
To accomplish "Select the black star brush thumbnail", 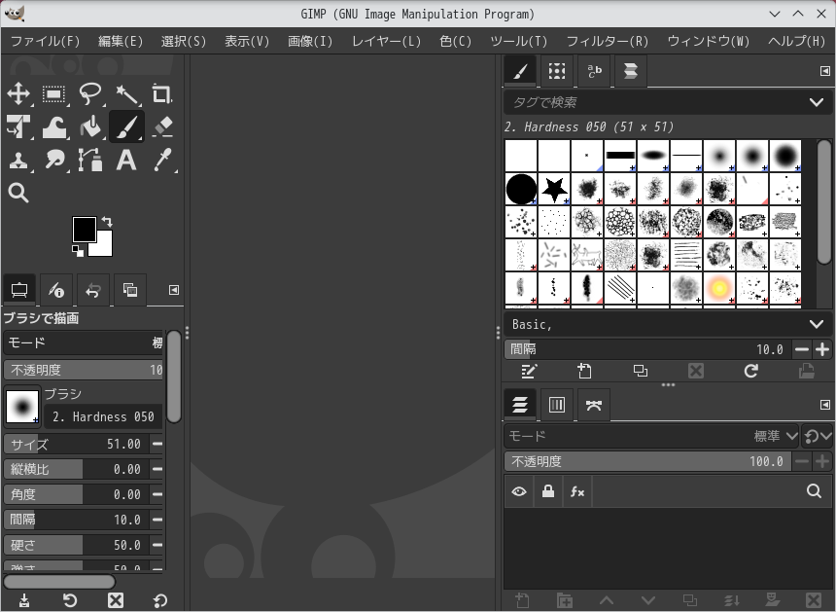I will (x=555, y=188).
